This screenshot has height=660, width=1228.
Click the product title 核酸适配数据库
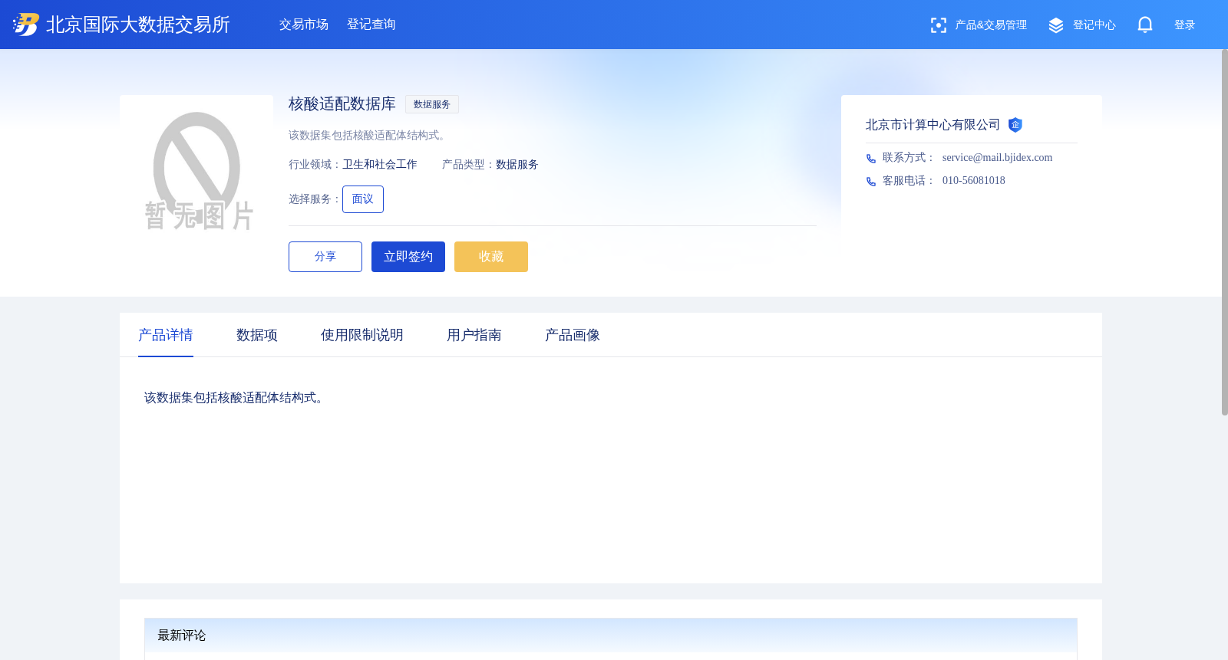(x=342, y=103)
